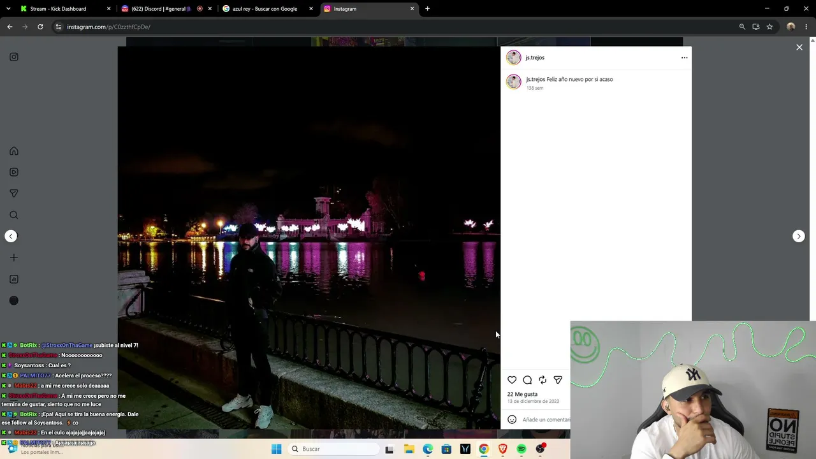
Task: Open Task View on the taskbar
Action: pyautogui.click(x=389, y=449)
